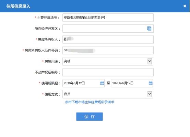Click the 房屋所有权人 name field
Viewport: 190px width, 137px height.
[108, 39]
